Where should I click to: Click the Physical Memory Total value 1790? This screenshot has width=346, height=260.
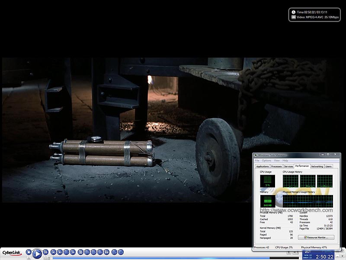290,216
